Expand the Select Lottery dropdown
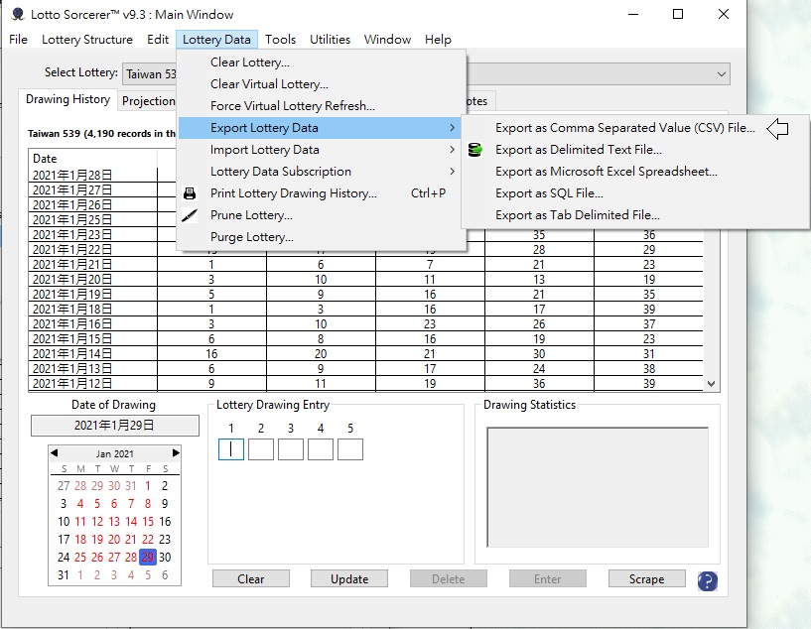 [721, 74]
